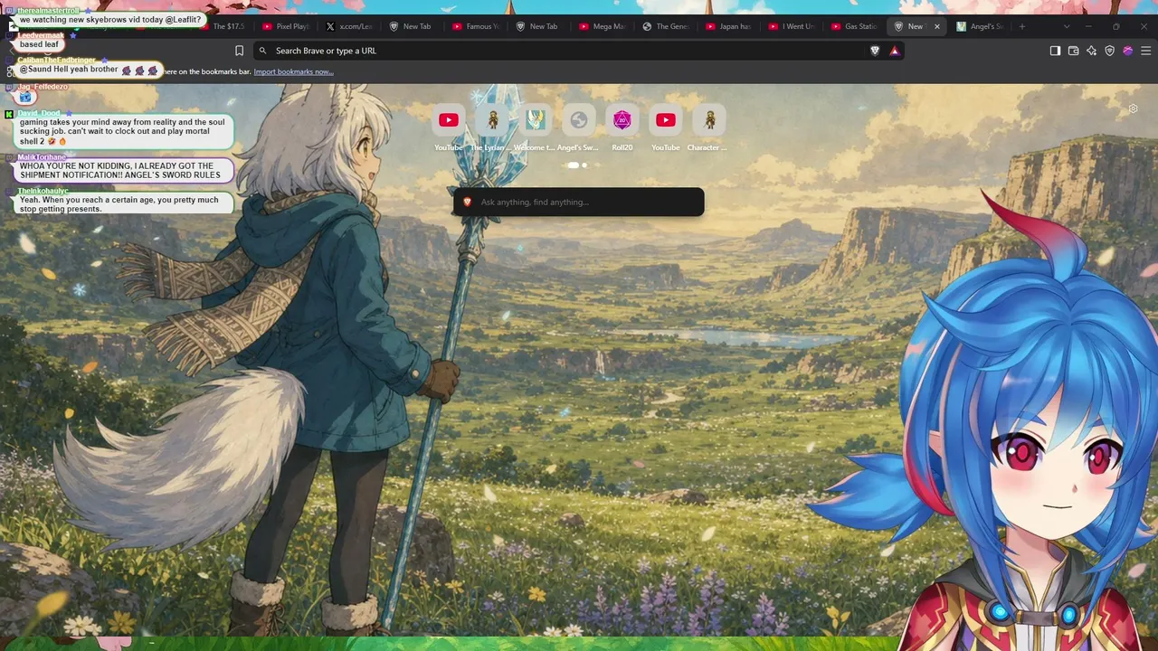Screen dimensions: 1158x651
Task: Click the chat username MalikTorihane
Action: [x=42, y=157]
